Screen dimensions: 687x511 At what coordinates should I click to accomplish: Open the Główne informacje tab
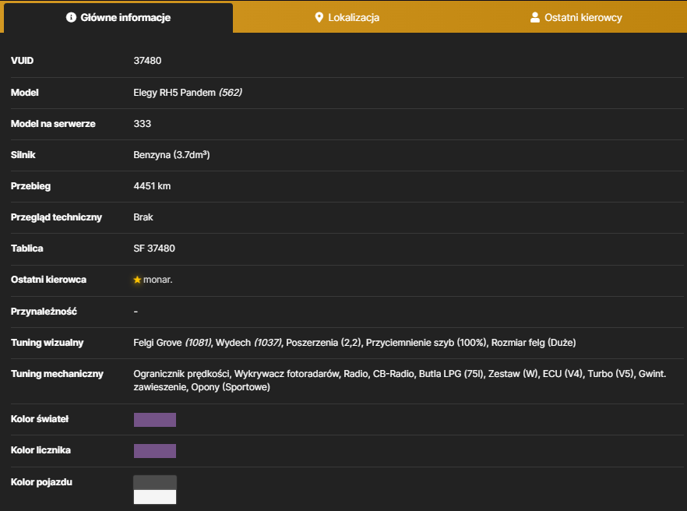(x=118, y=18)
